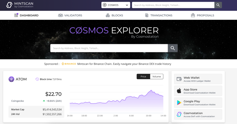Click the price chart peak near 10:00
Image resolution: width=237 pixels, height=124 pixels.
[x=151, y=90]
